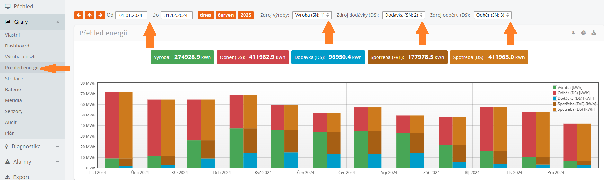Pin the Přehled energií chart panel

(573, 33)
